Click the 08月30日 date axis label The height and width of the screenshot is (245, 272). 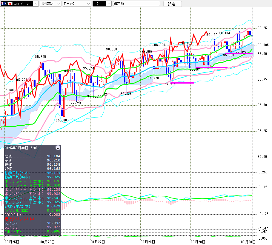click(x=248, y=242)
